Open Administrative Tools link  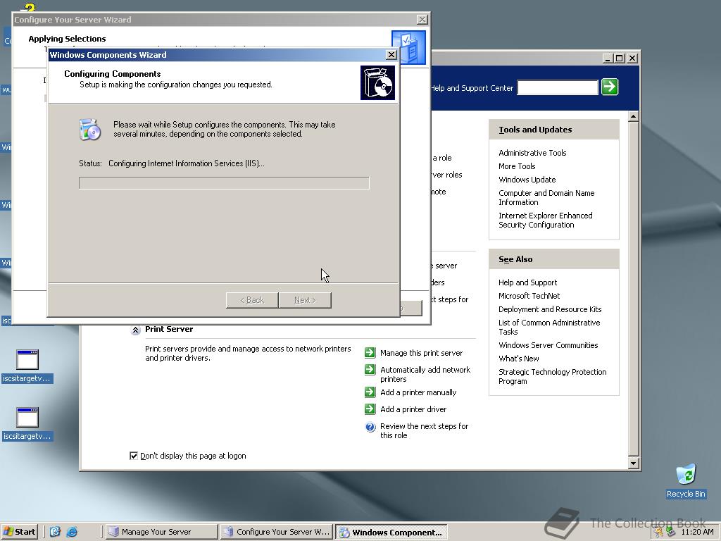(x=532, y=153)
